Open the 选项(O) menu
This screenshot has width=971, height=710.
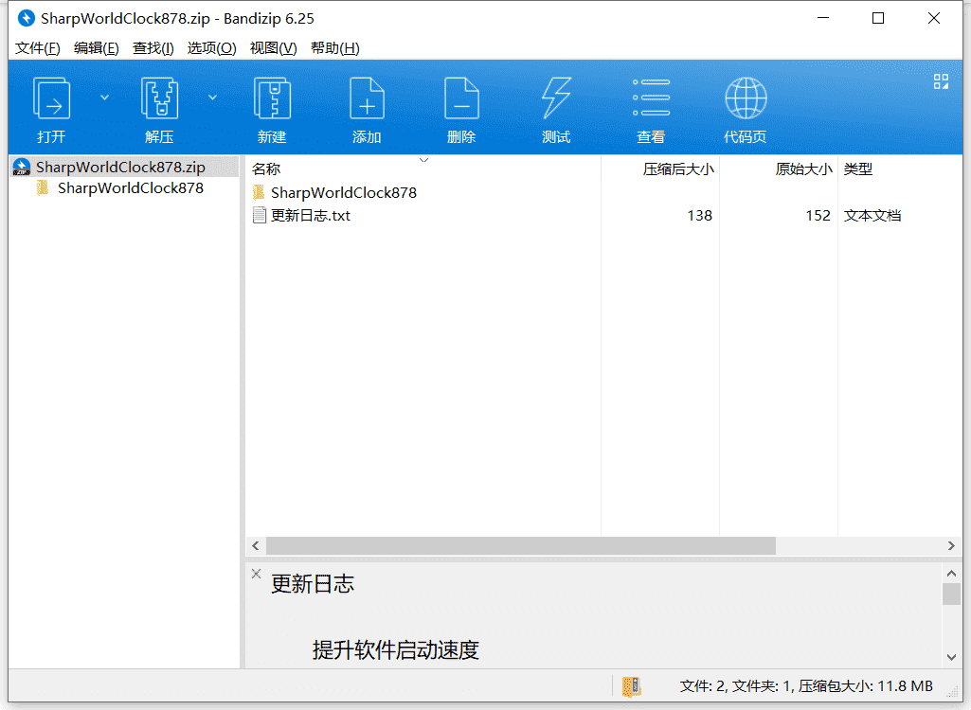[x=212, y=48]
